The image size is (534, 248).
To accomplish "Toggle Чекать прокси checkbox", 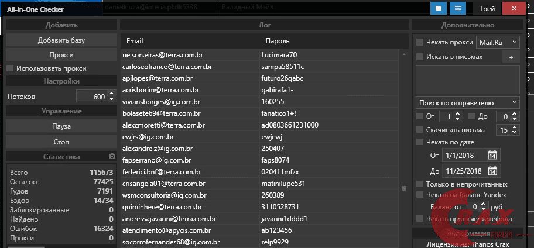I will point(420,42).
